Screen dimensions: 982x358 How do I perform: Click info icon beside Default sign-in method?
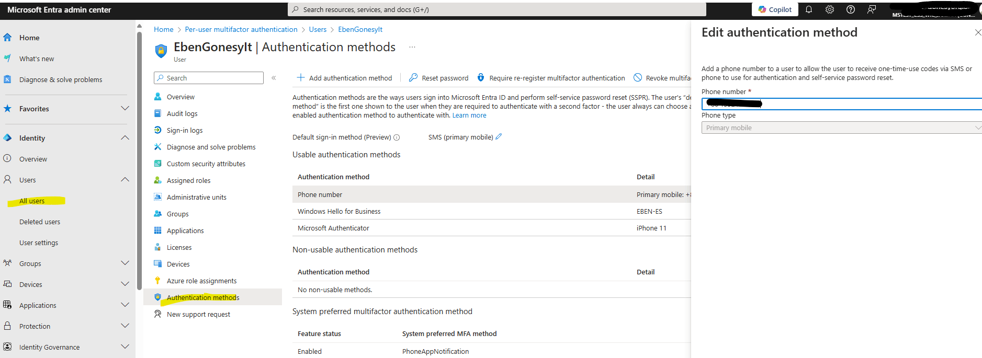[397, 137]
